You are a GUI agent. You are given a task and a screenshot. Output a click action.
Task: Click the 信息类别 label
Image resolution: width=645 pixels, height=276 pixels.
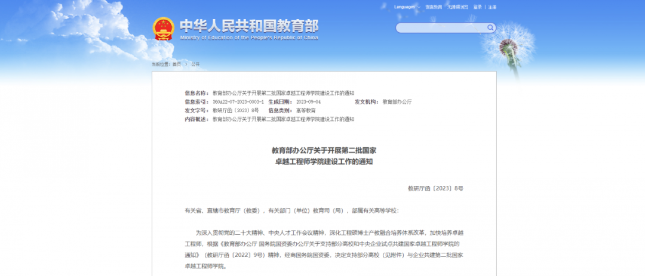281,110
